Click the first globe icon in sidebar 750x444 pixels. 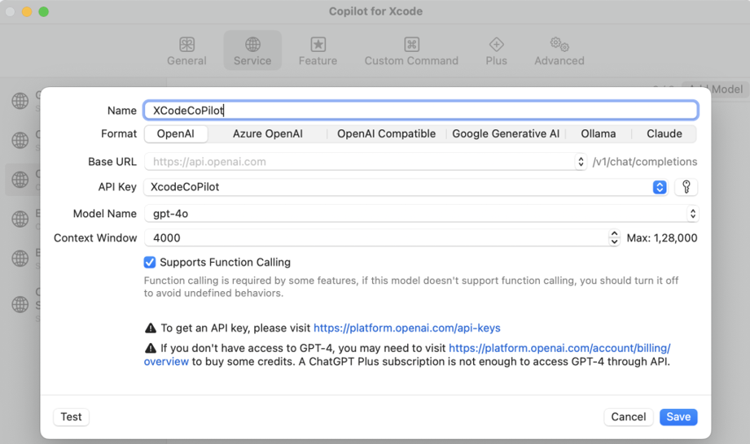coord(20,101)
